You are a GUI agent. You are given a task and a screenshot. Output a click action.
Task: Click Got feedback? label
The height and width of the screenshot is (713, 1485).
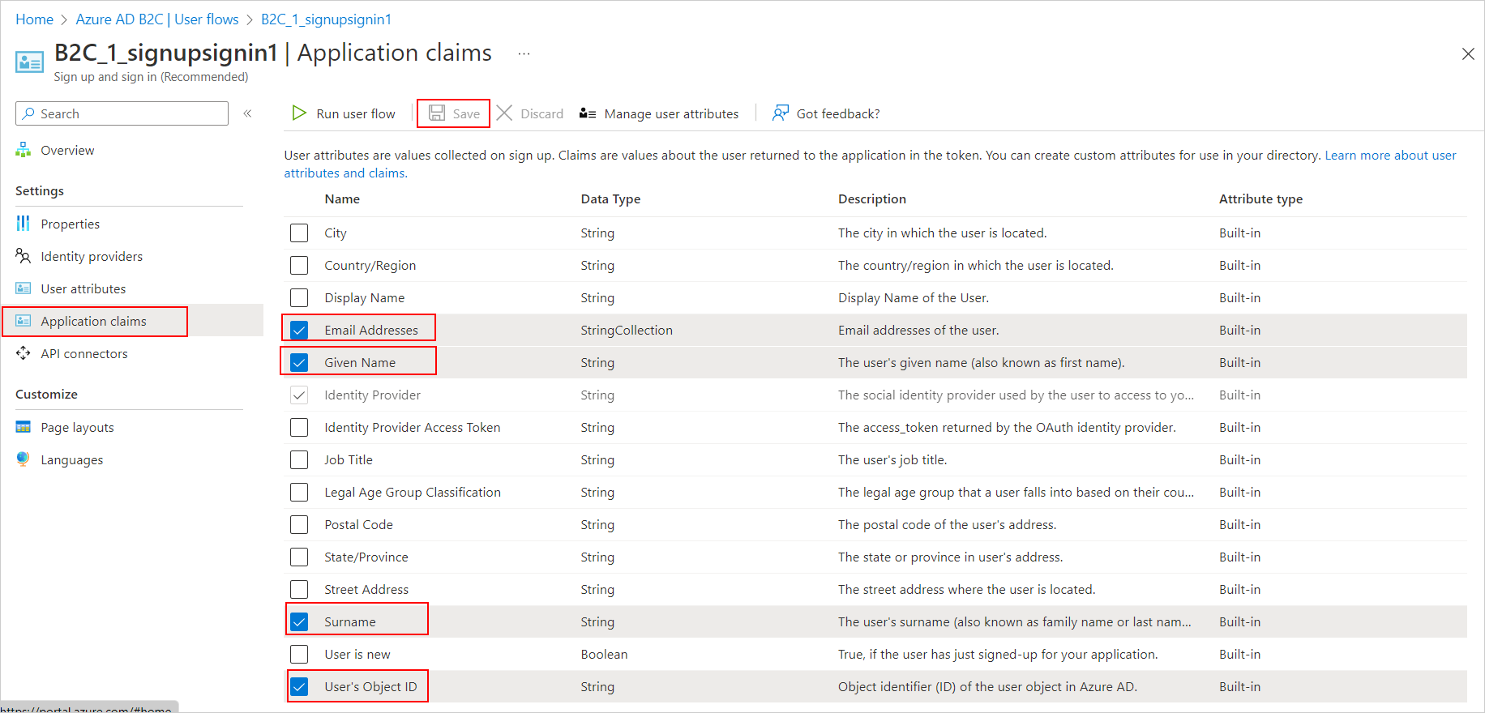(x=838, y=113)
